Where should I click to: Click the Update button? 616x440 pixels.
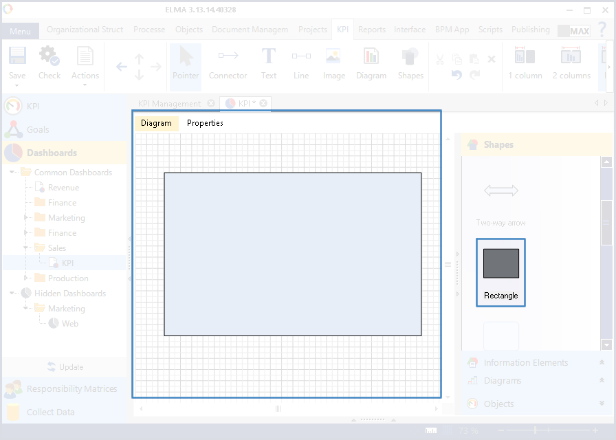point(65,366)
